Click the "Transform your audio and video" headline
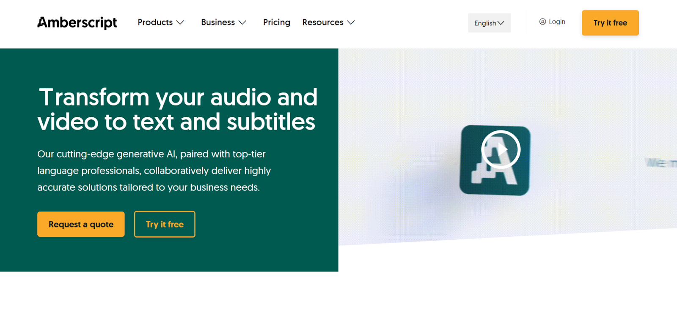This screenshot has width=677, height=336. [177, 109]
